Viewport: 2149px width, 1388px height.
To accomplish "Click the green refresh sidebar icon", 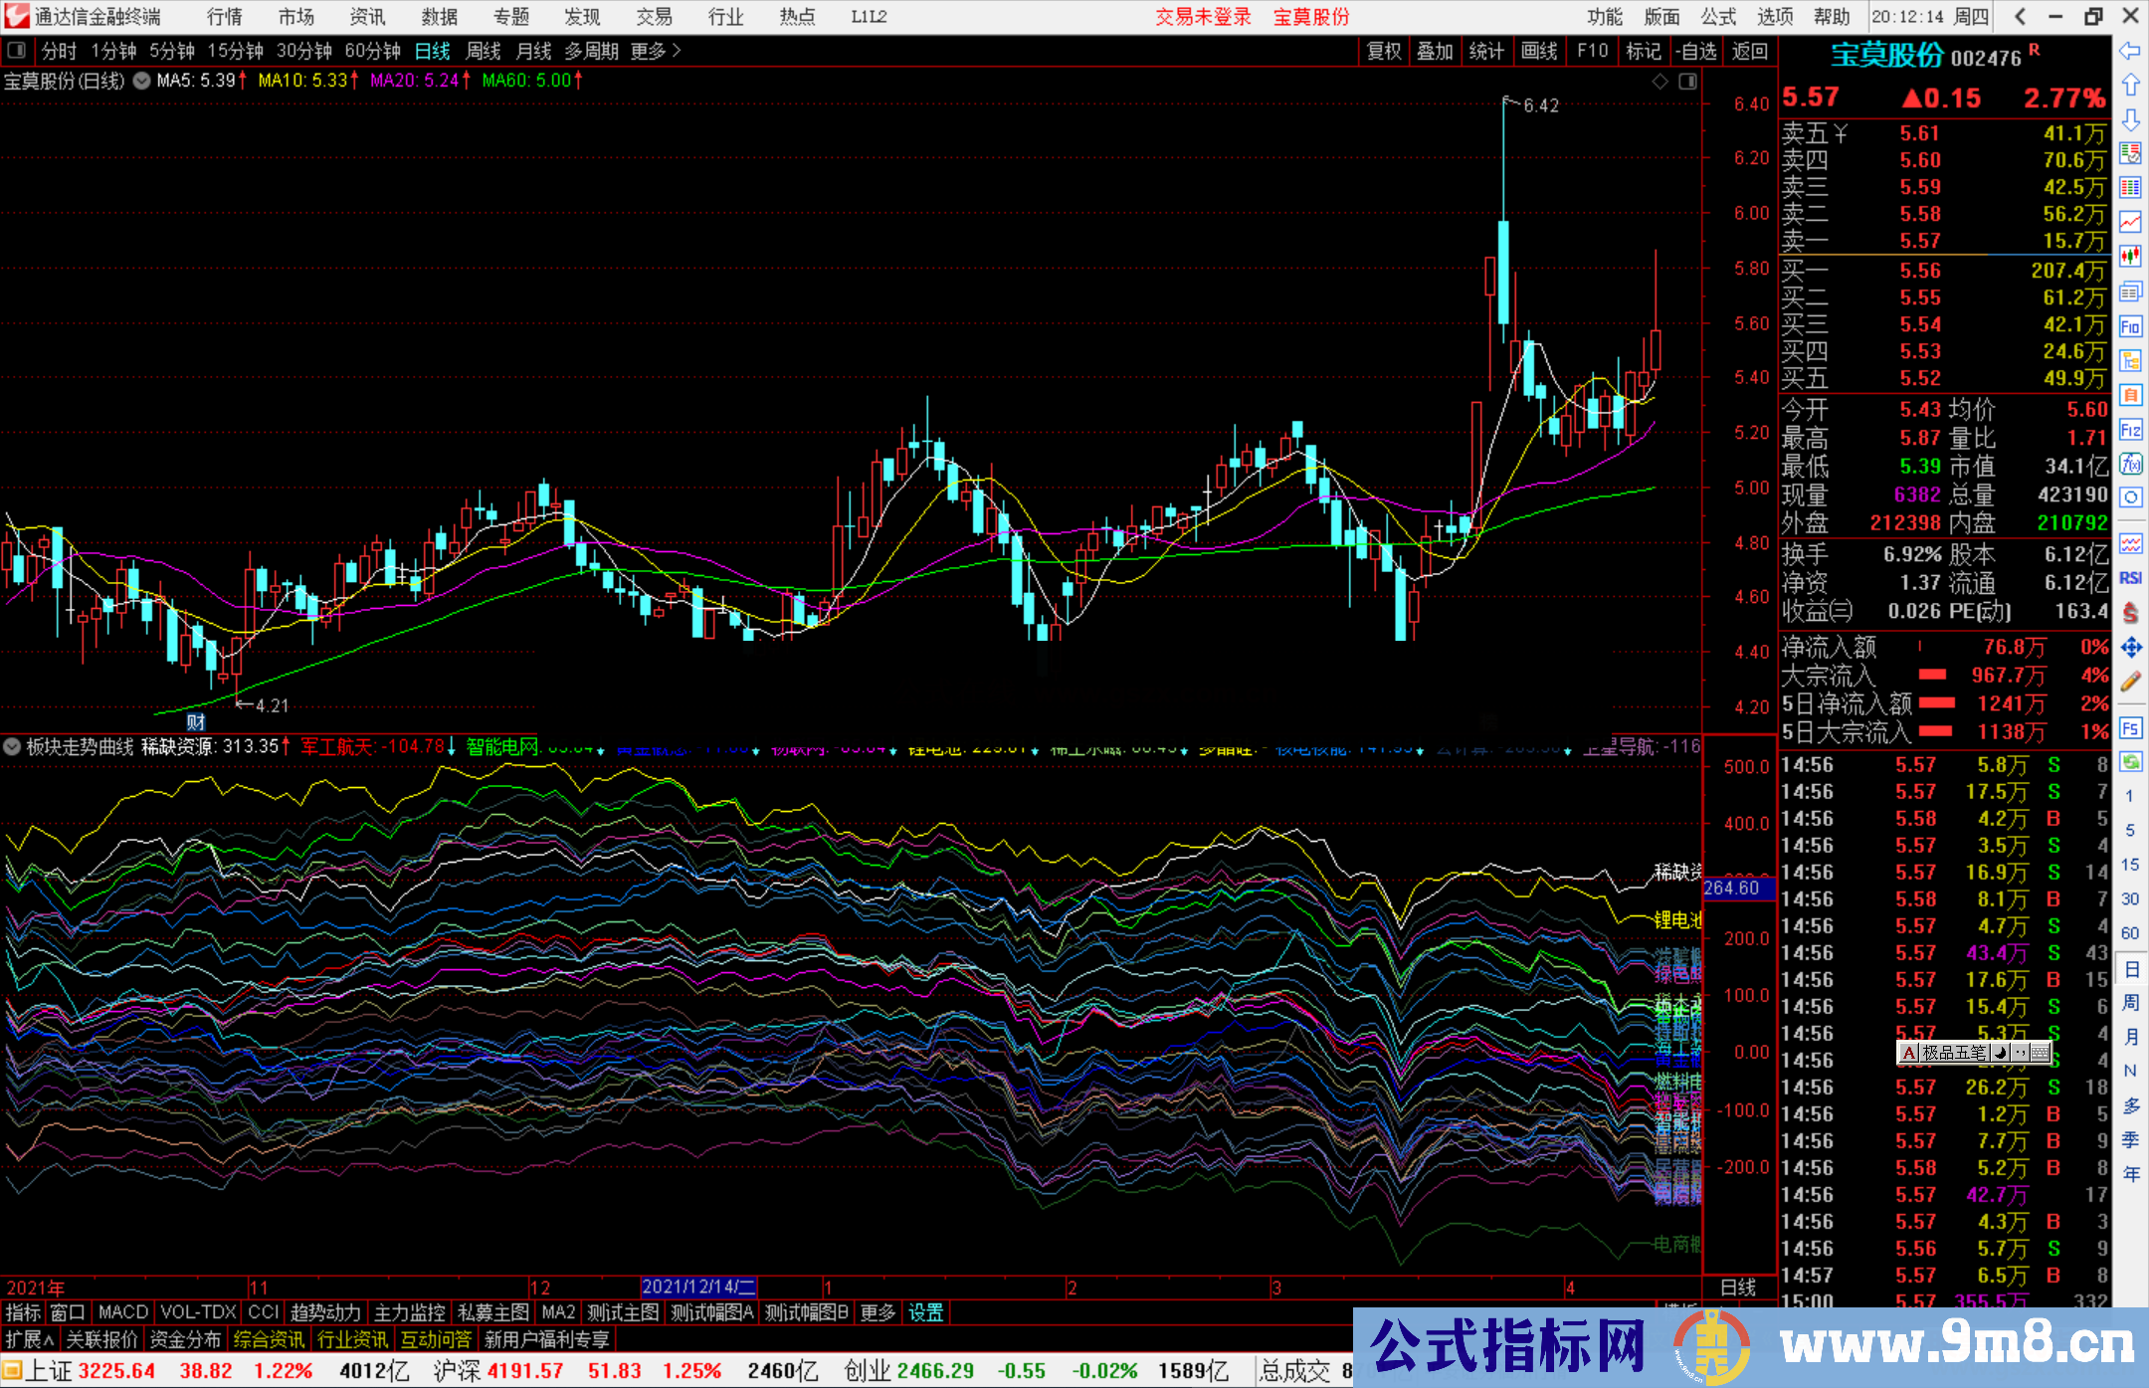I will tap(2130, 762).
